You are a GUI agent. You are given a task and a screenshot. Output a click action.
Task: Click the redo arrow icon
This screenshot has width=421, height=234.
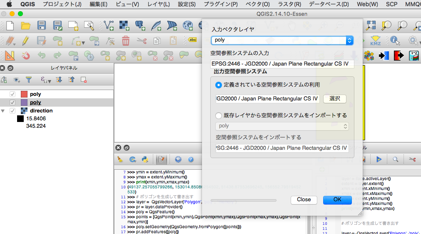click(x=57, y=55)
